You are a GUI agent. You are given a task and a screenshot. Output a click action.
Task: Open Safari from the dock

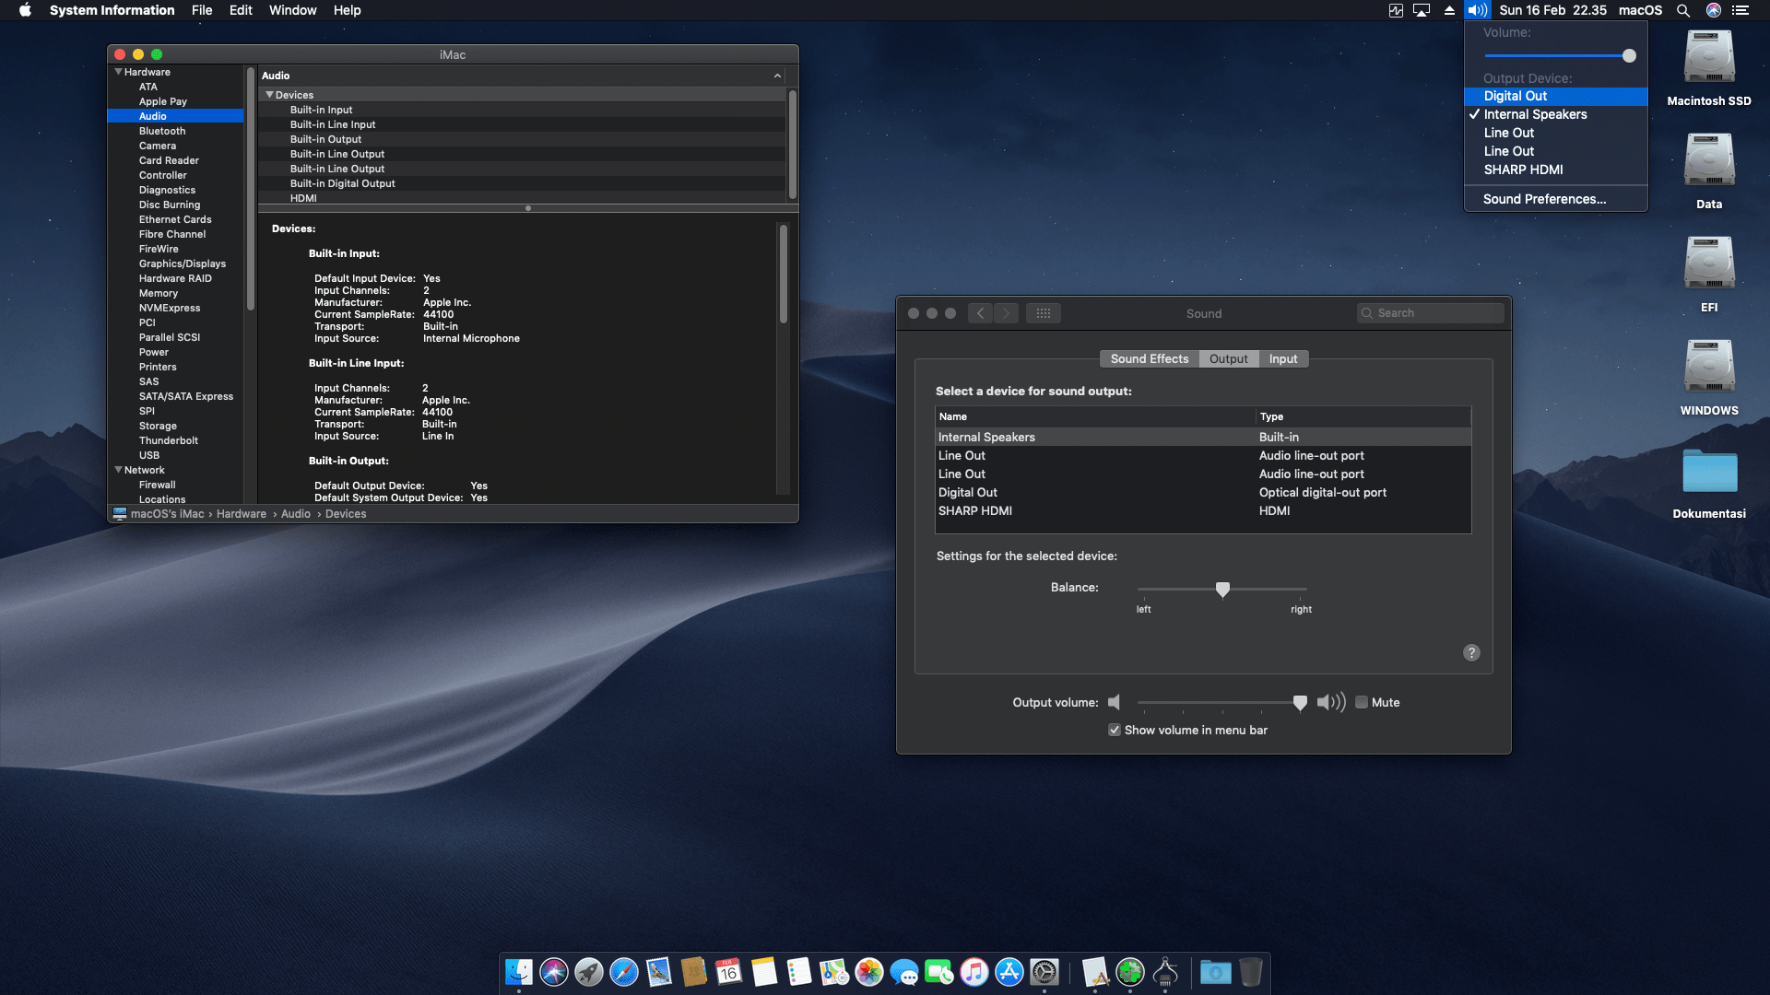(624, 972)
